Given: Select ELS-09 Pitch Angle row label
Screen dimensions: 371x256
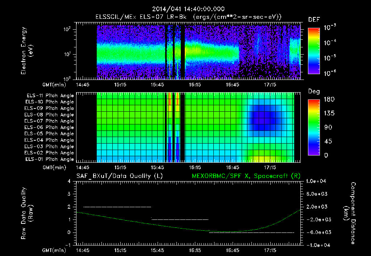Looking at the screenshot, I should click(x=49, y=108).
